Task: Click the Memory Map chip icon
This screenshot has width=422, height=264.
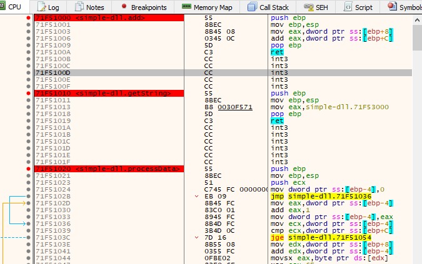Action: (186, 6)
